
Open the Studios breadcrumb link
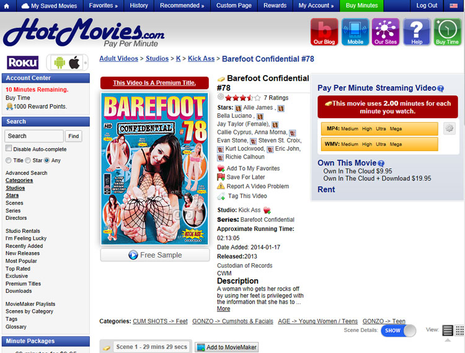(x=157, y=59)
